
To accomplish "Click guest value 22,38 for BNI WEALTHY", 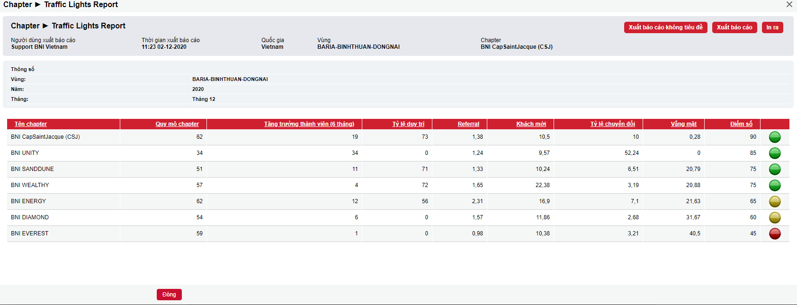I will (x=543, y=185).
